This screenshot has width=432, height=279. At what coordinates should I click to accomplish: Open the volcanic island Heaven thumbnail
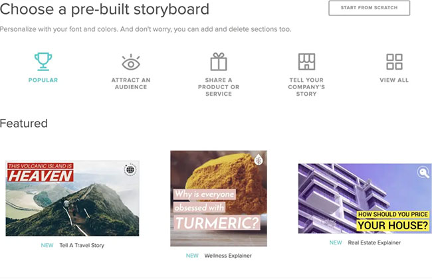(72, 198)
